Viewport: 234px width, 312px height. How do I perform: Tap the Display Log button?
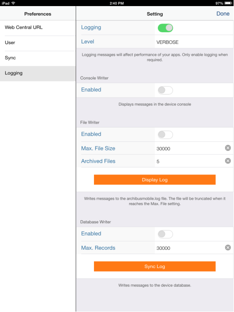tap(155, 180)
